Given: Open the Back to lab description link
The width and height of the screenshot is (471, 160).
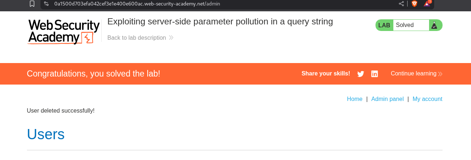Looking at the screenshot, I should (x=137, y=38).
